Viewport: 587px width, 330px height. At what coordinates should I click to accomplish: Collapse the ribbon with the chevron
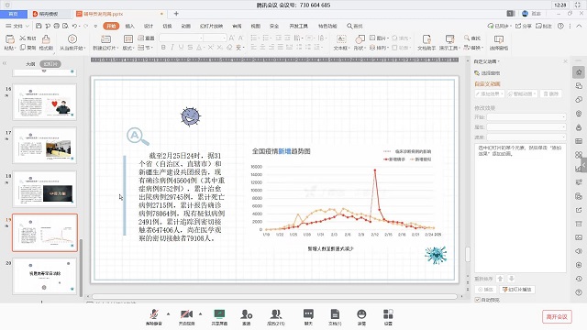pos(579,26)
